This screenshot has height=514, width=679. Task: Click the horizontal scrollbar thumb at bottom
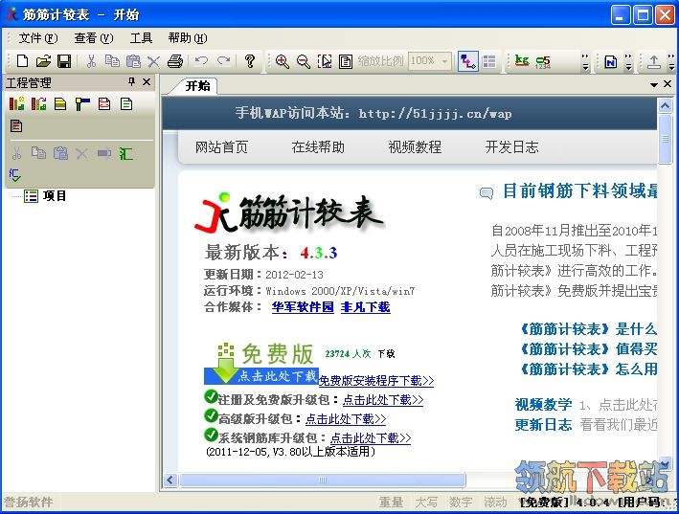(x=322, y=480)
